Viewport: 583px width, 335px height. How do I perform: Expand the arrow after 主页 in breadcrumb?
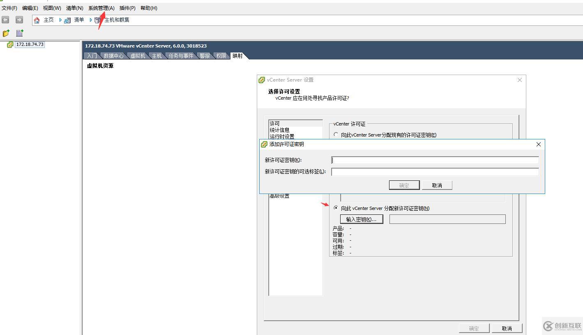[x=60, y=20]
